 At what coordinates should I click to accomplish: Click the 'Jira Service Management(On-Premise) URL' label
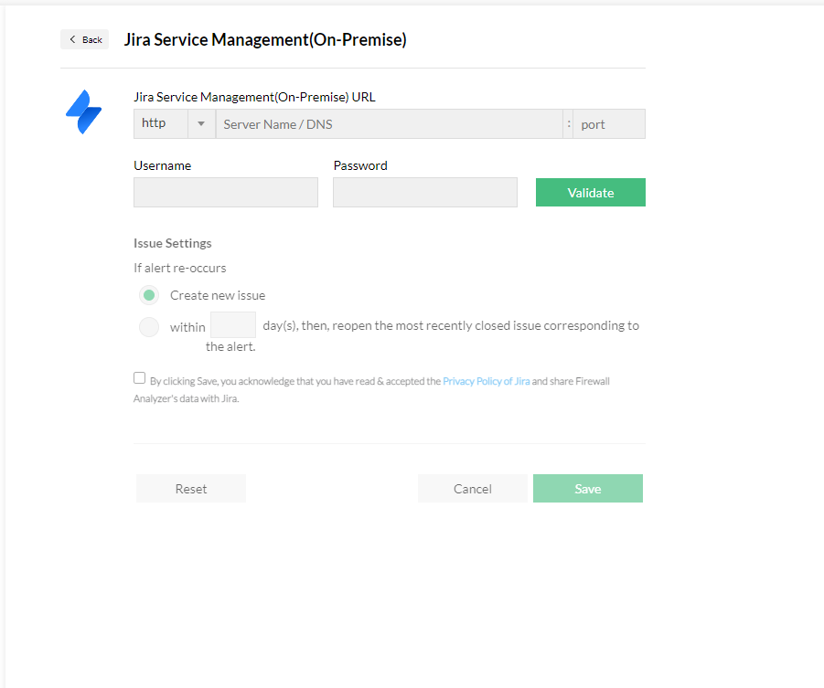pyautogui.click(x=254, y=97)
